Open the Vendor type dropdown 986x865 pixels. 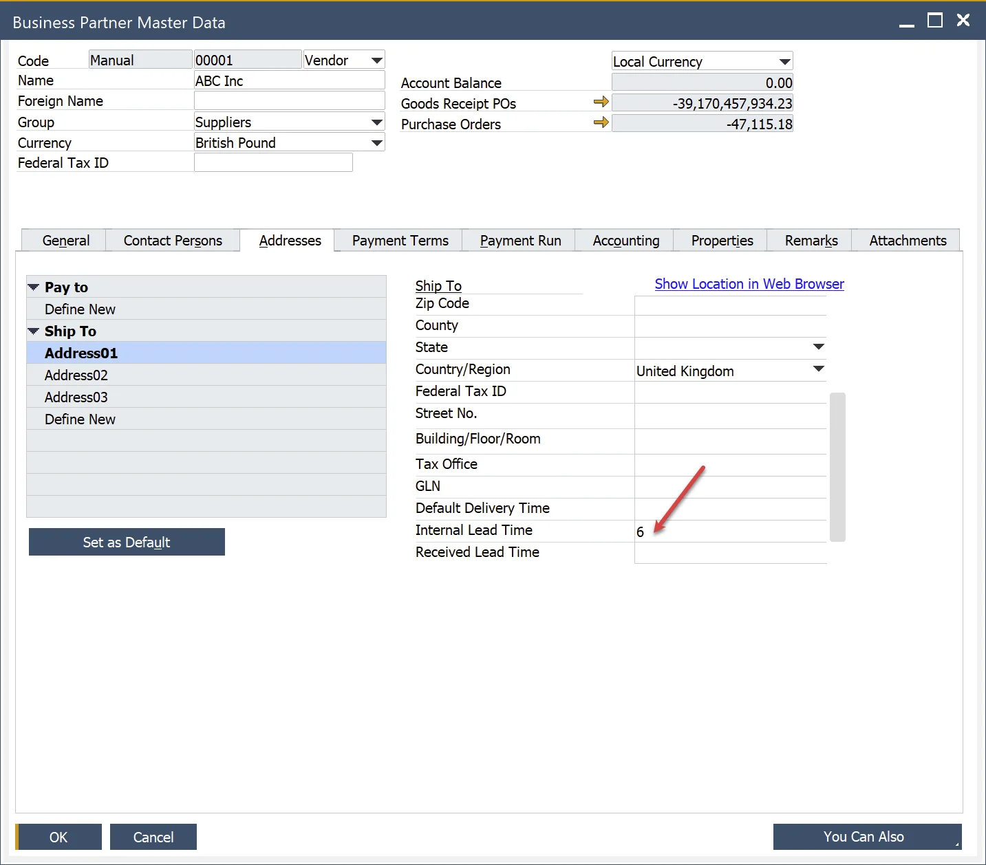376,61
